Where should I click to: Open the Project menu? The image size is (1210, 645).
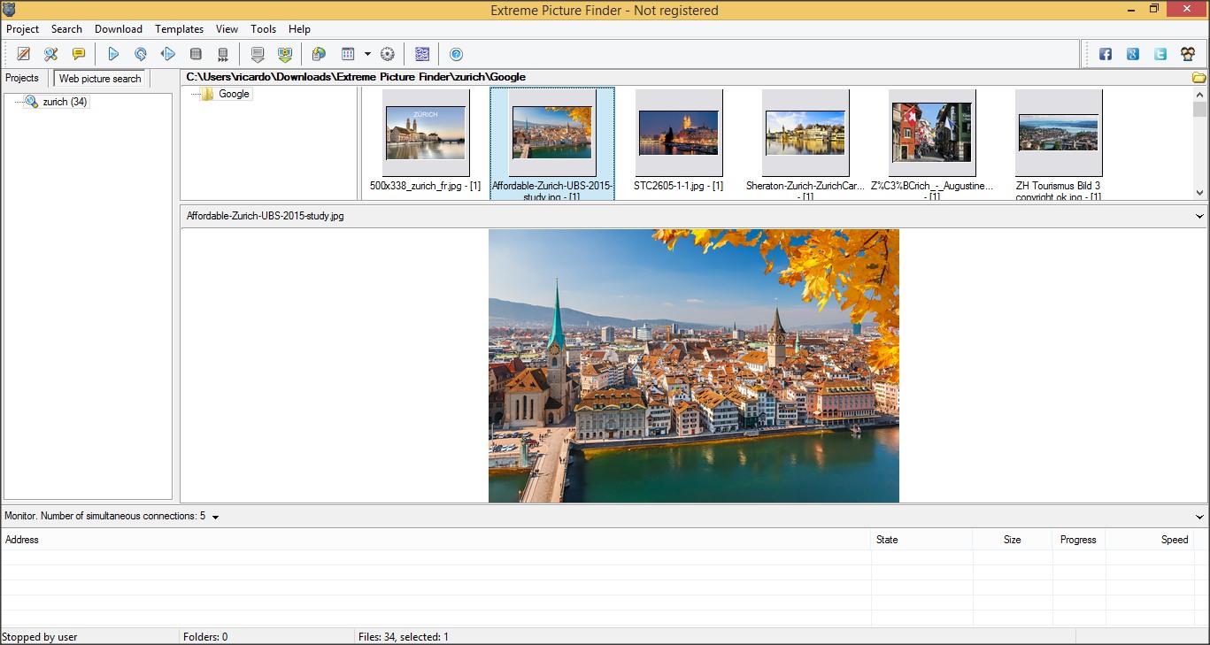[23, 29]
